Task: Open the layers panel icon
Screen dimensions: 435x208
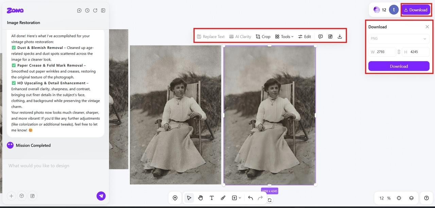Action: coord(411,198)
